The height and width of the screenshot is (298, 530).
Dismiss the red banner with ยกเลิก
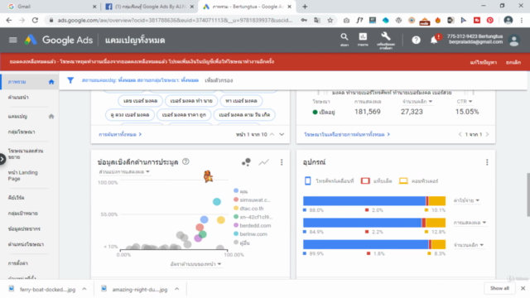coord(513,62)
